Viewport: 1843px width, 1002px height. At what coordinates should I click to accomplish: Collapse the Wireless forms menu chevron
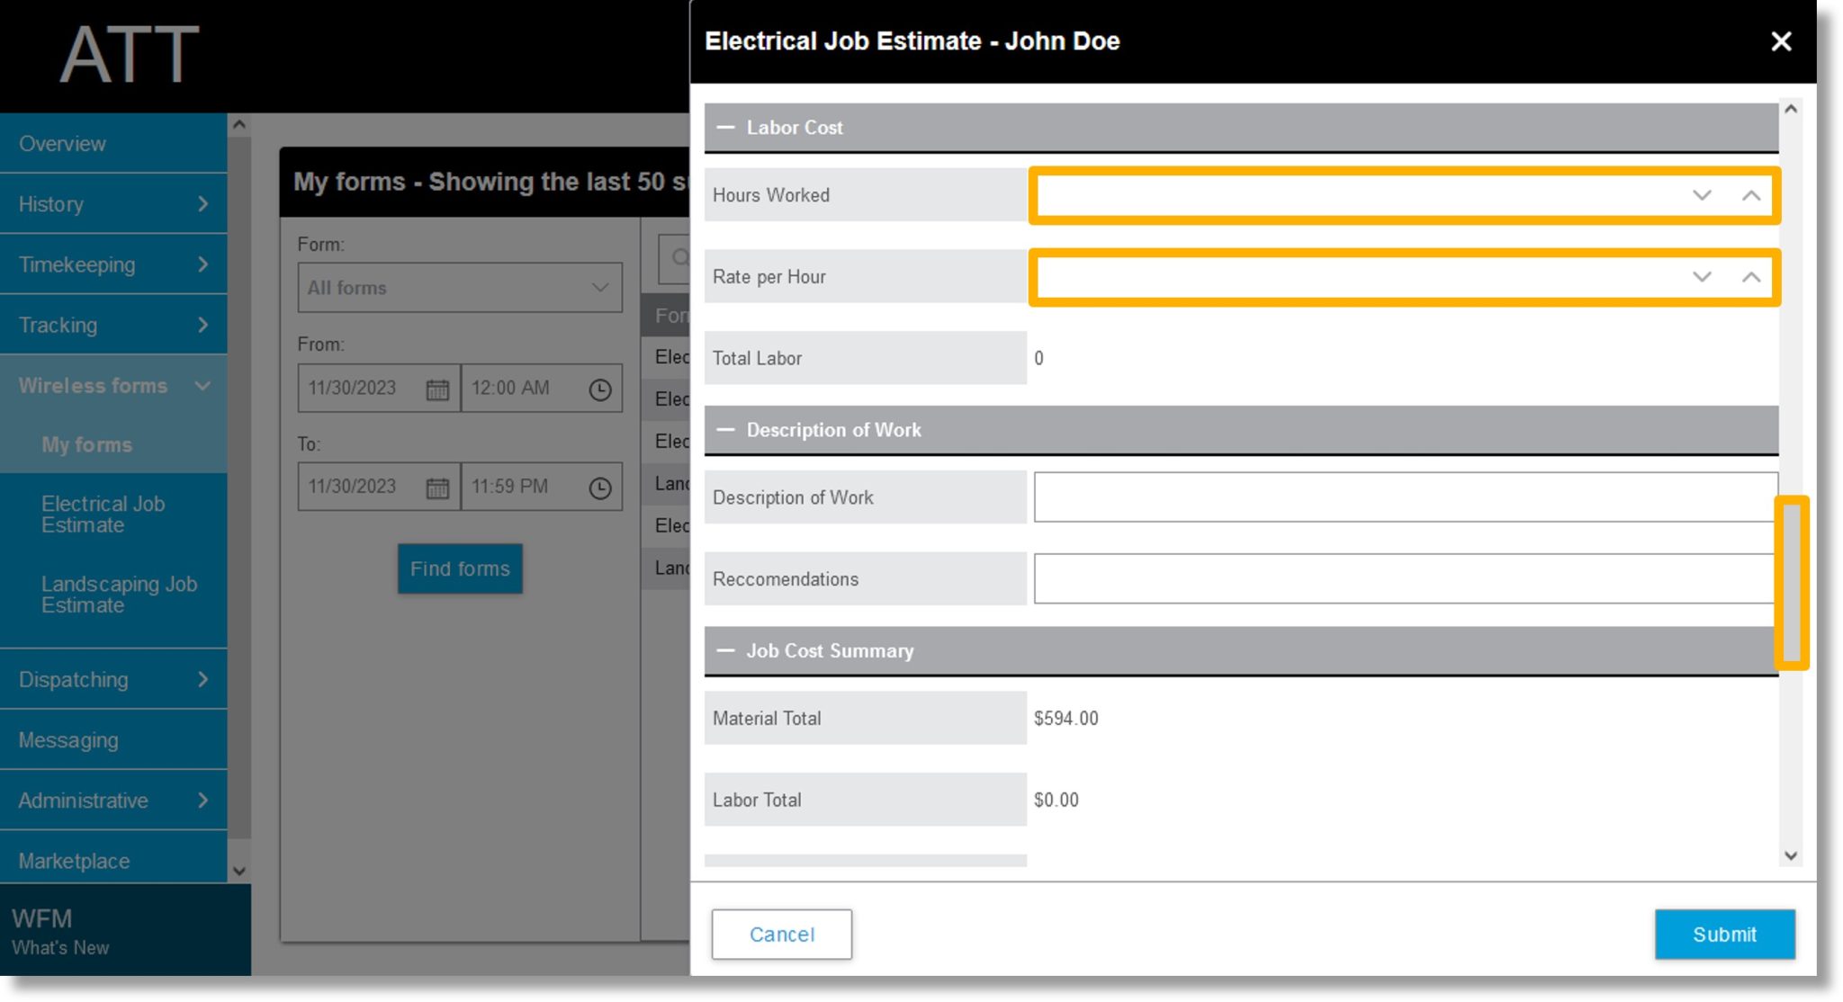coord(202,385)
